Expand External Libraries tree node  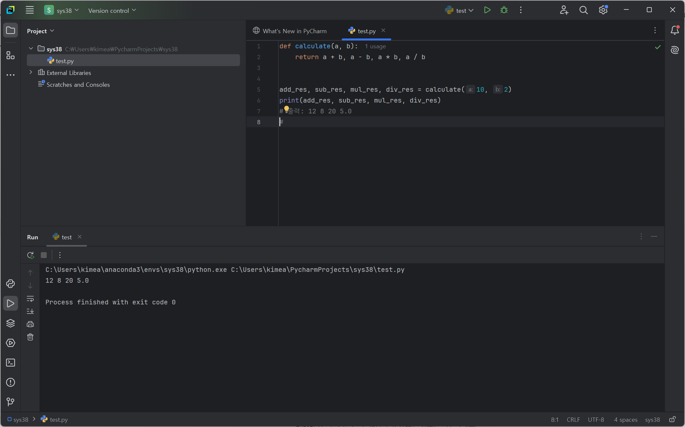point(31,72)
